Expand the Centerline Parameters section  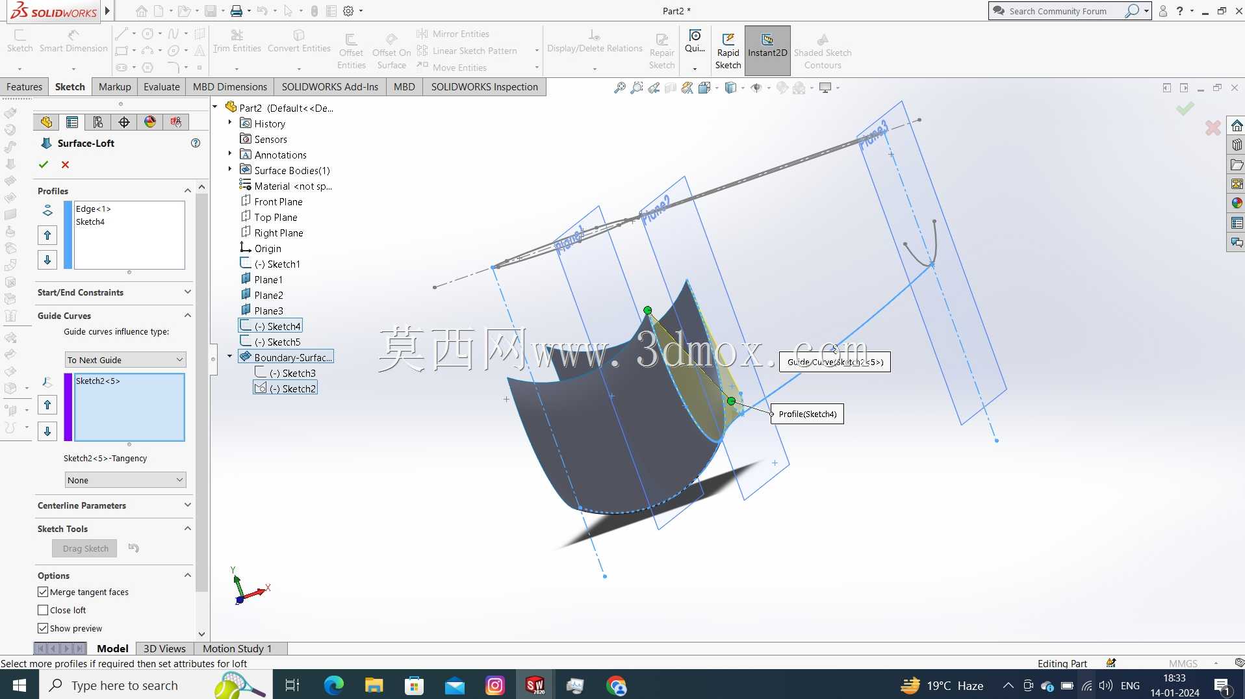pyautogui.click(x=188, y=505)
